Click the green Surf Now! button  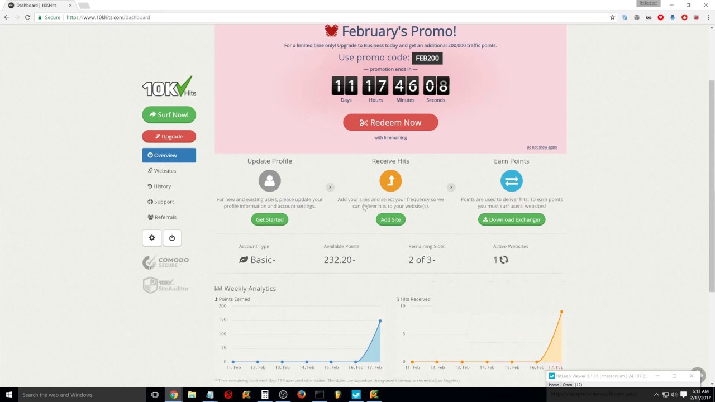coord(169,115)
